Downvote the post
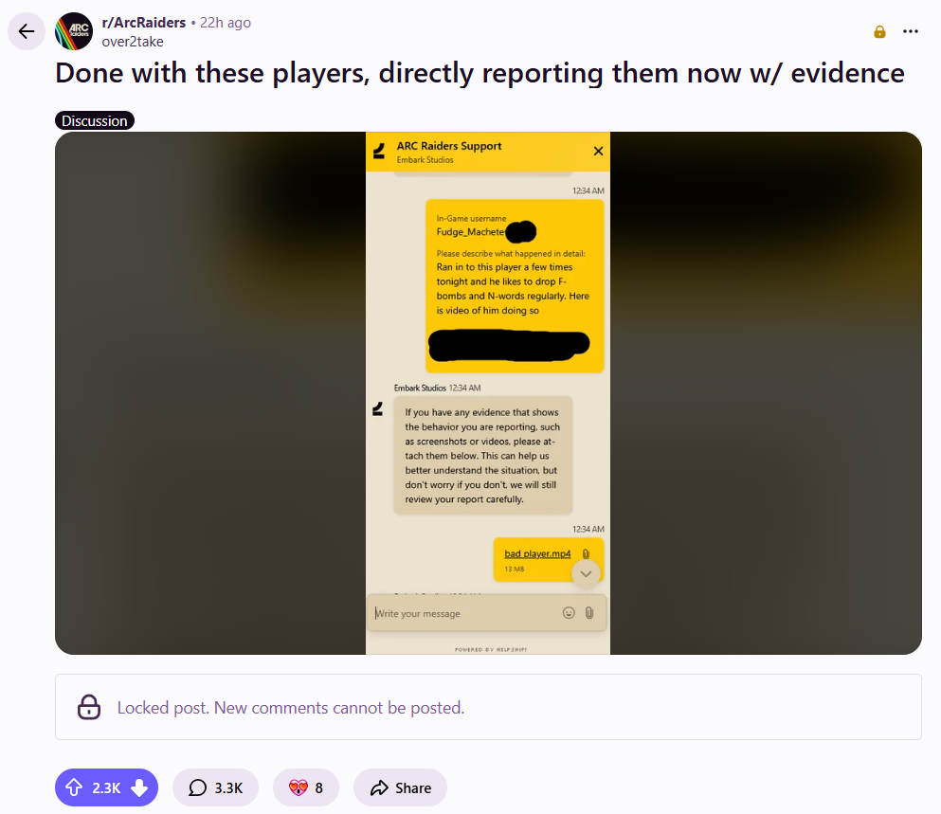Image resolution: width=941 pixels, height=814 pixels. coord(139,787)
